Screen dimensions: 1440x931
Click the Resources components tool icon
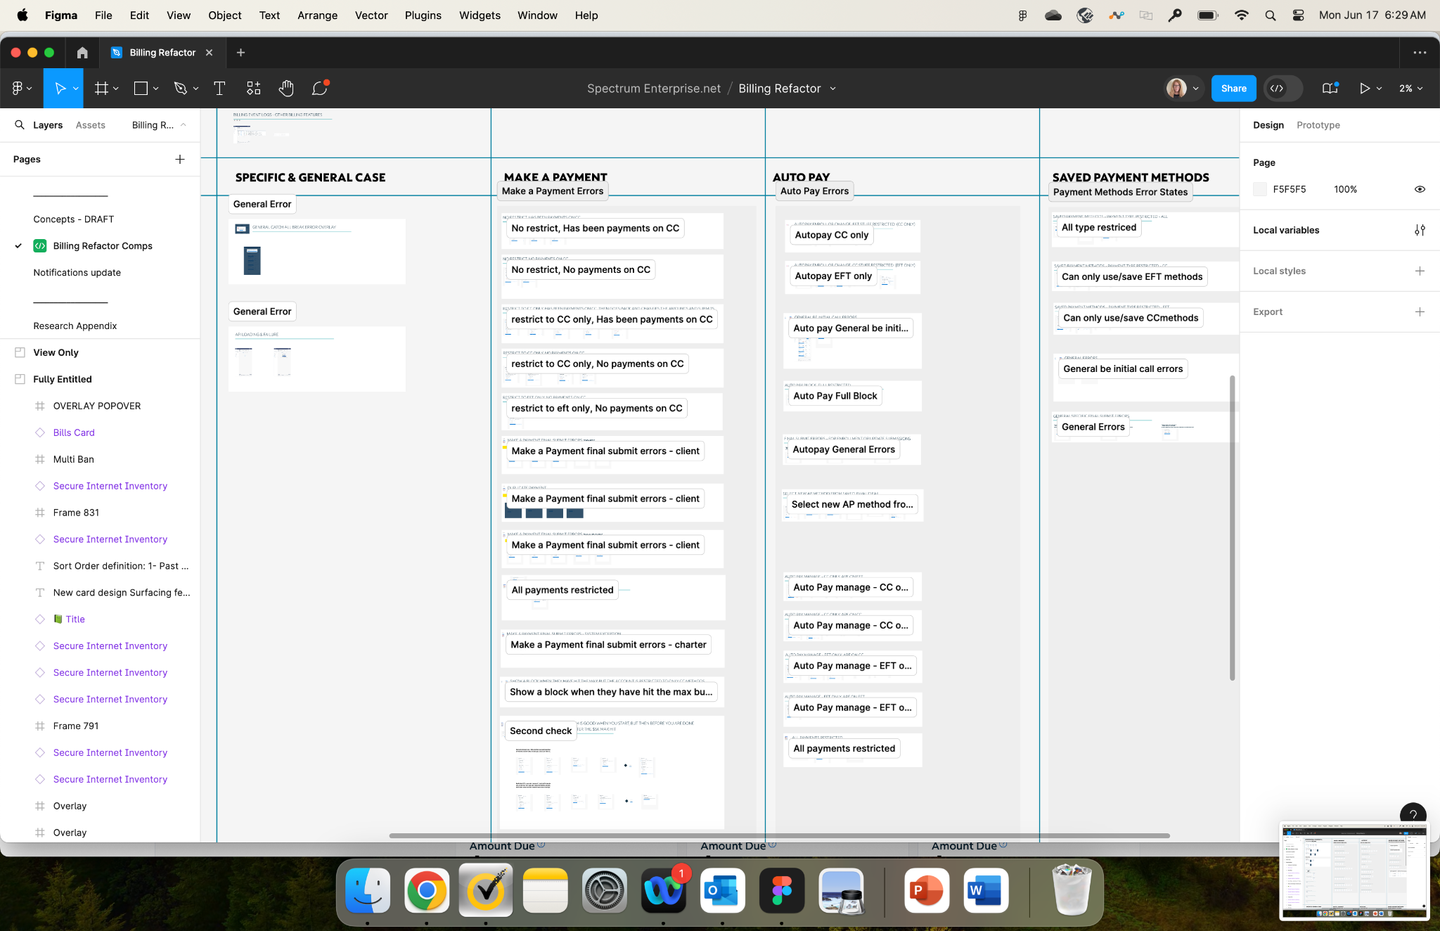click(x=253, y=88)
